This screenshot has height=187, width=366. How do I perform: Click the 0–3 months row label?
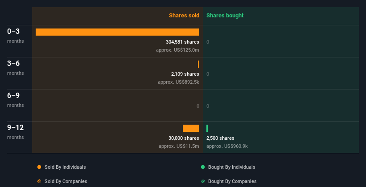click(x=16, y=36)
